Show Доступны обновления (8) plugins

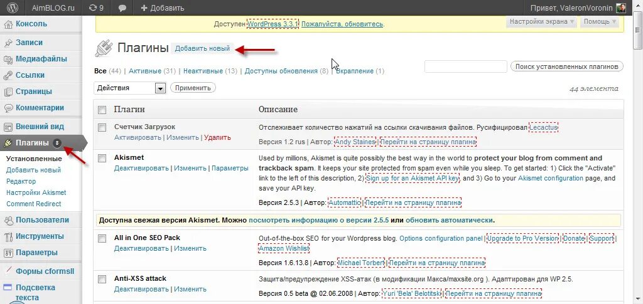286,71
